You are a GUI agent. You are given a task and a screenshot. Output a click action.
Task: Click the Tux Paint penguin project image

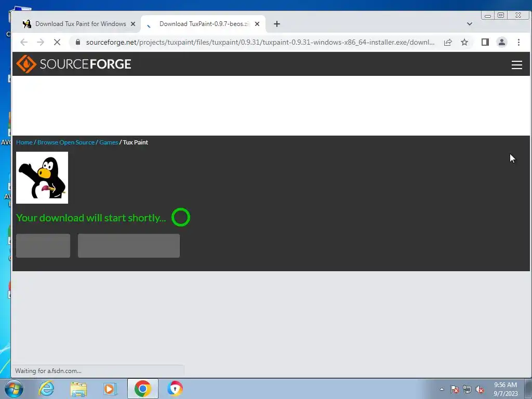coord(42,178)
